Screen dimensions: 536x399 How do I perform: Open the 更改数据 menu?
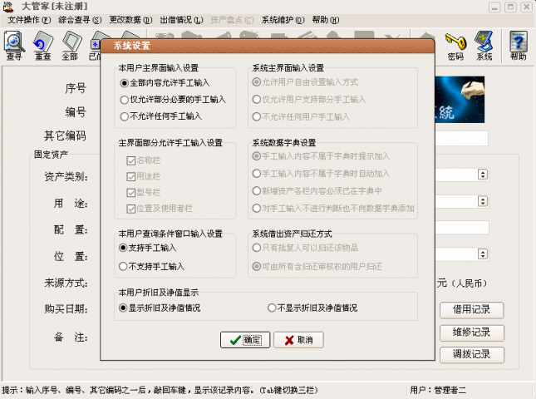130,20
